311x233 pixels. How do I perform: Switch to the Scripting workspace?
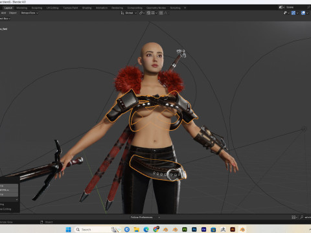(175, 8)
